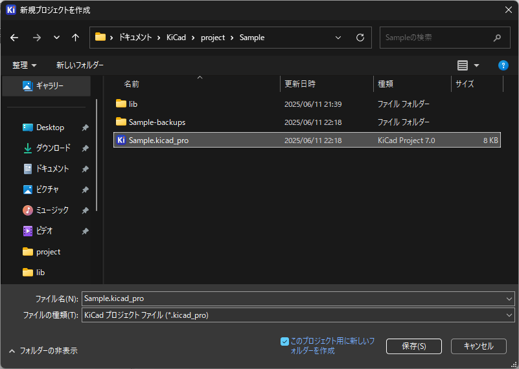Click the navigation pane scrollbar
The image size is (519, 369).
pyautogui.click(x=97, y=155)
